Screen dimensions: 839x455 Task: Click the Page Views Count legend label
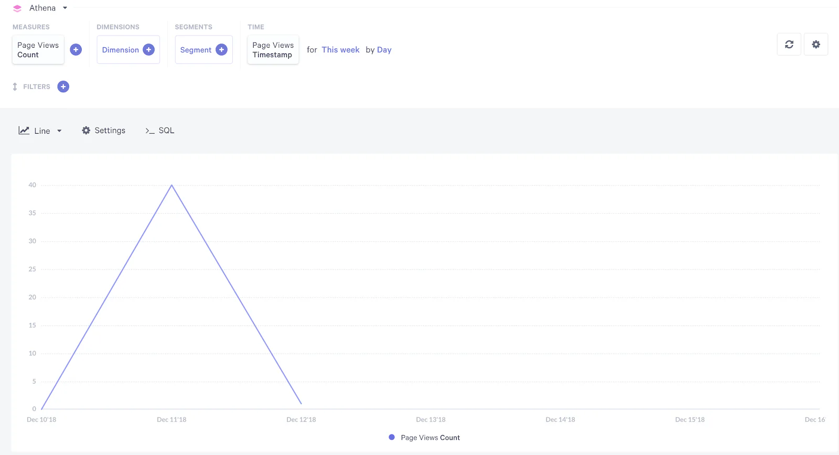431,438
